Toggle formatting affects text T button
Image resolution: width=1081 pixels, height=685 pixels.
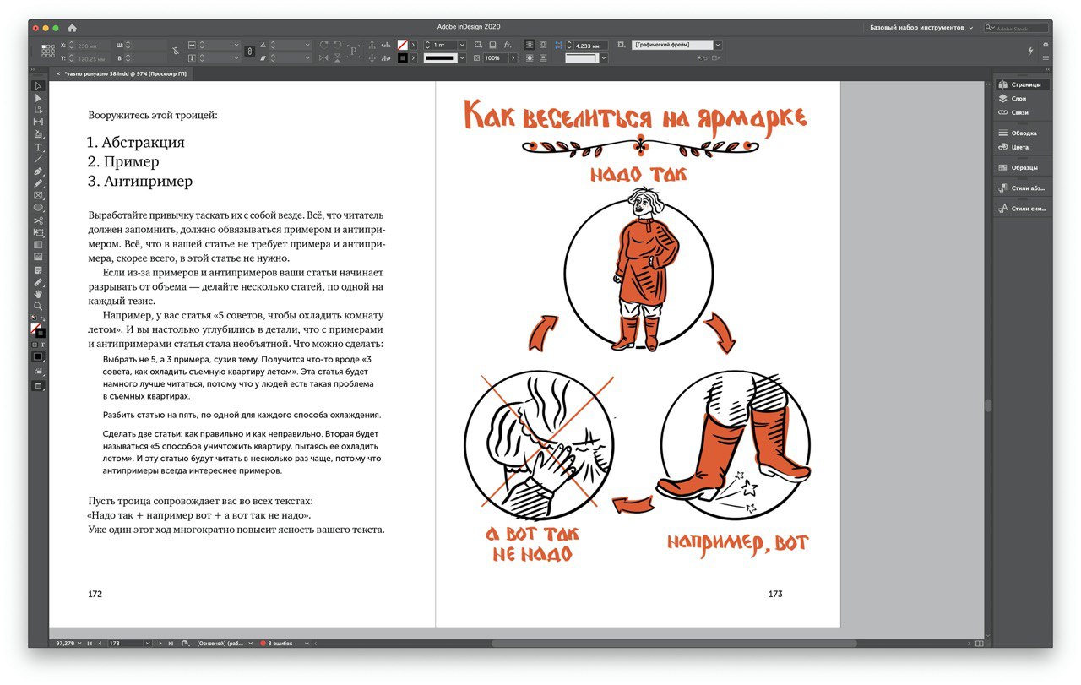coord(42,345)
